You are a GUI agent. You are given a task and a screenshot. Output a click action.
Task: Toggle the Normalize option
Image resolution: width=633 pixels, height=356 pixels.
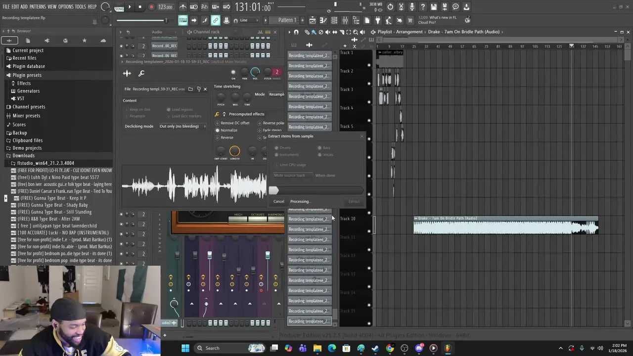point(226,130)
